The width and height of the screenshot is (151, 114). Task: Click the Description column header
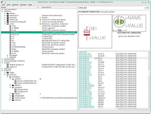(58, 7)
